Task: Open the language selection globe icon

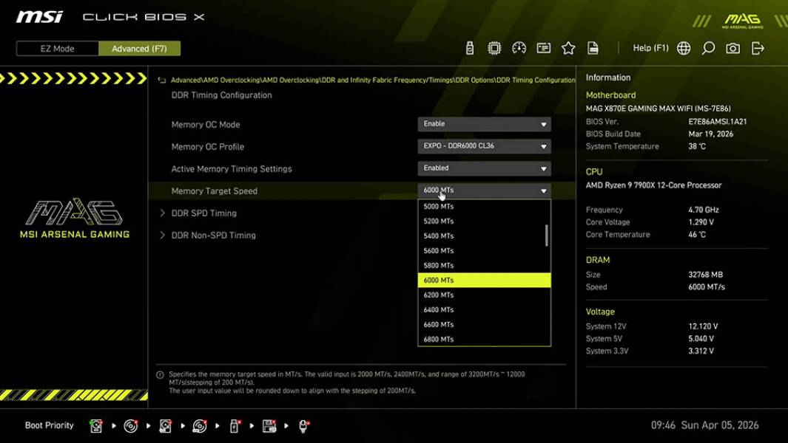Action: (x=683, y=47)
